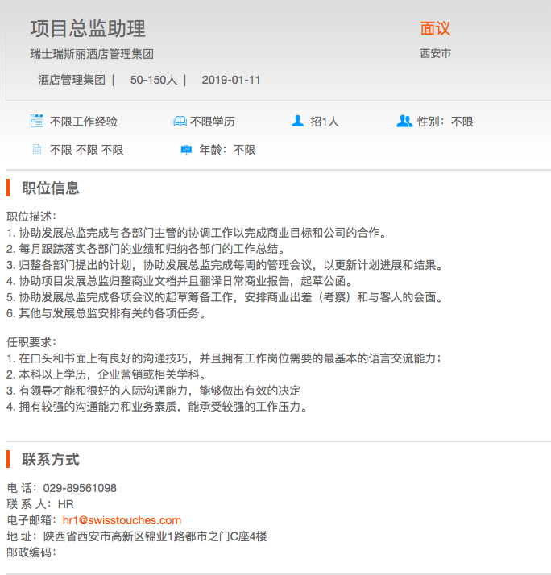The width and height of the screenshot is (551, 575).
Task: Click the 50-150人 company size text
Action: (x=153, y=80)
